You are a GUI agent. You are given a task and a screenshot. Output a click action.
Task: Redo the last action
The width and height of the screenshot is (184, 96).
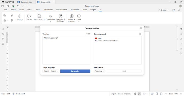(23, 6)
